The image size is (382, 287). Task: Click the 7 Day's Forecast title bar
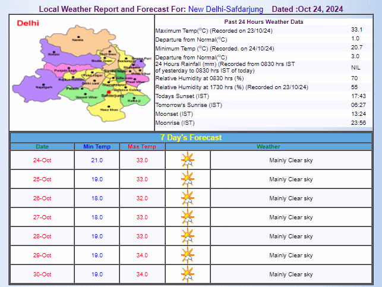193,137
